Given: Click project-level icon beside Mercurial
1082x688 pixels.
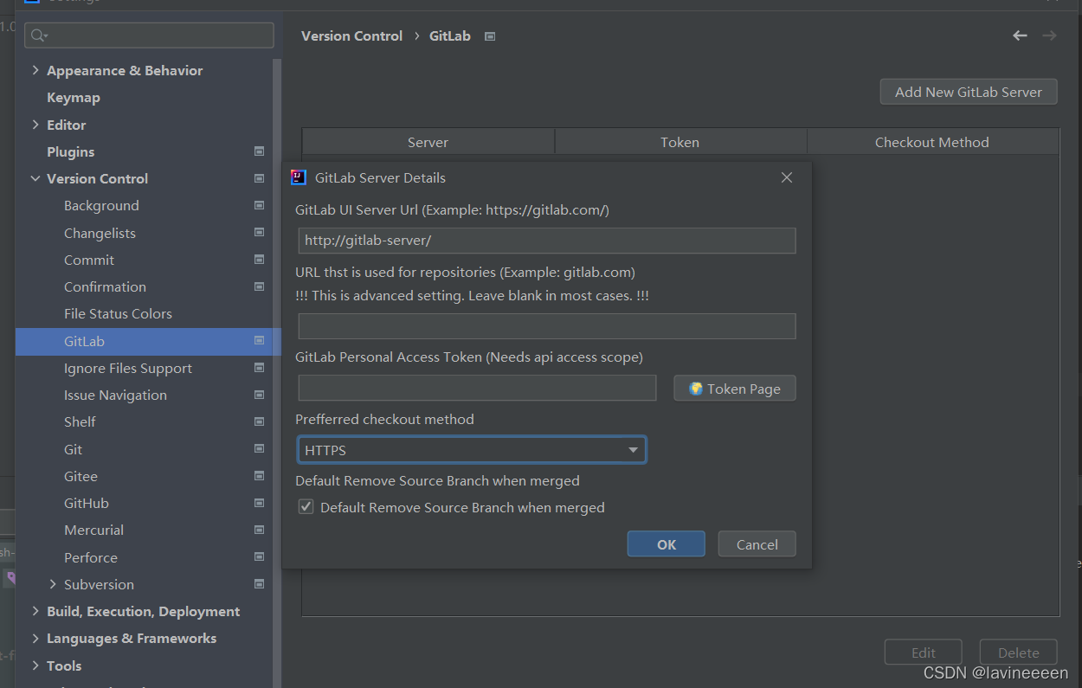Looking at the screenshot, I should click(x=259, y=530).
